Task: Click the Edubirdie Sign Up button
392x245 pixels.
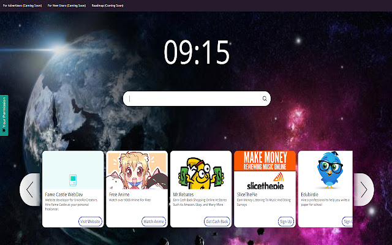Action: pos(347,222)
